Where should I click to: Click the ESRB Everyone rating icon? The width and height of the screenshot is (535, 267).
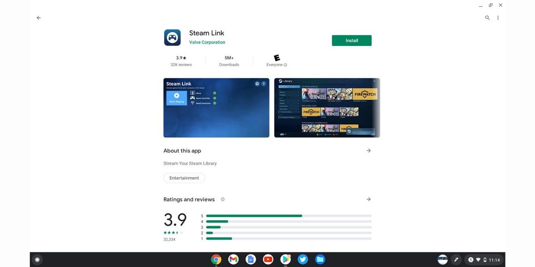276,58
